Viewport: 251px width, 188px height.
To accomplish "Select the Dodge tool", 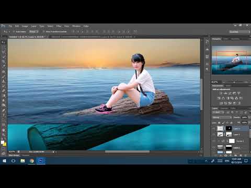I will (3, 105).
